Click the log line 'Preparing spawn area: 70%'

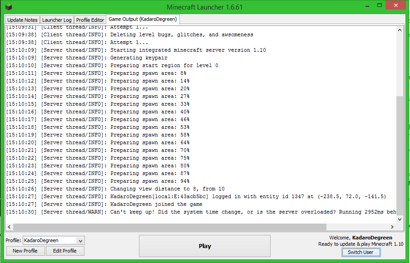coord(98,150)
